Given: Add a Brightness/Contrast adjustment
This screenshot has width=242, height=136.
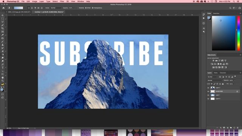Looking at the screenshot, I should point(213,60).
